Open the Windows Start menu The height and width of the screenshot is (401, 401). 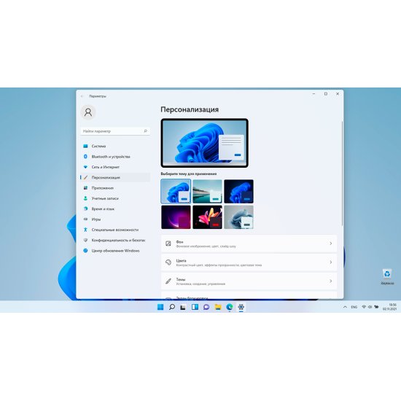(x=160, y=307)
